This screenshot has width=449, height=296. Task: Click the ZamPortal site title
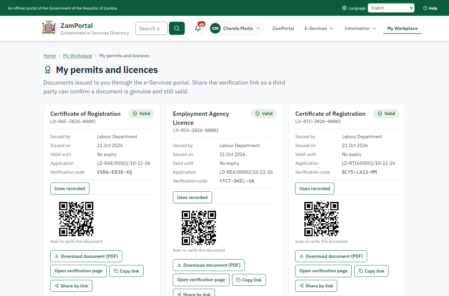[x=77, y=26]
